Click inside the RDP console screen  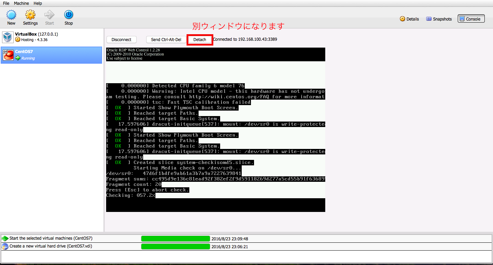tap(216, 130)
